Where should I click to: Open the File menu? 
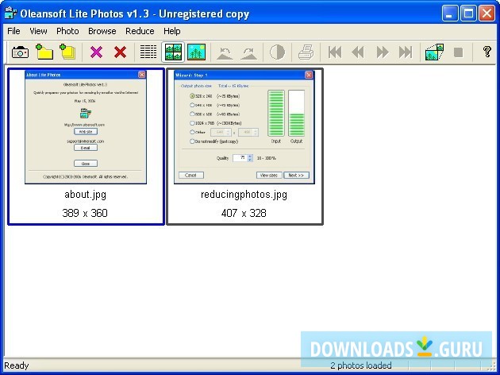click(13, 31)
